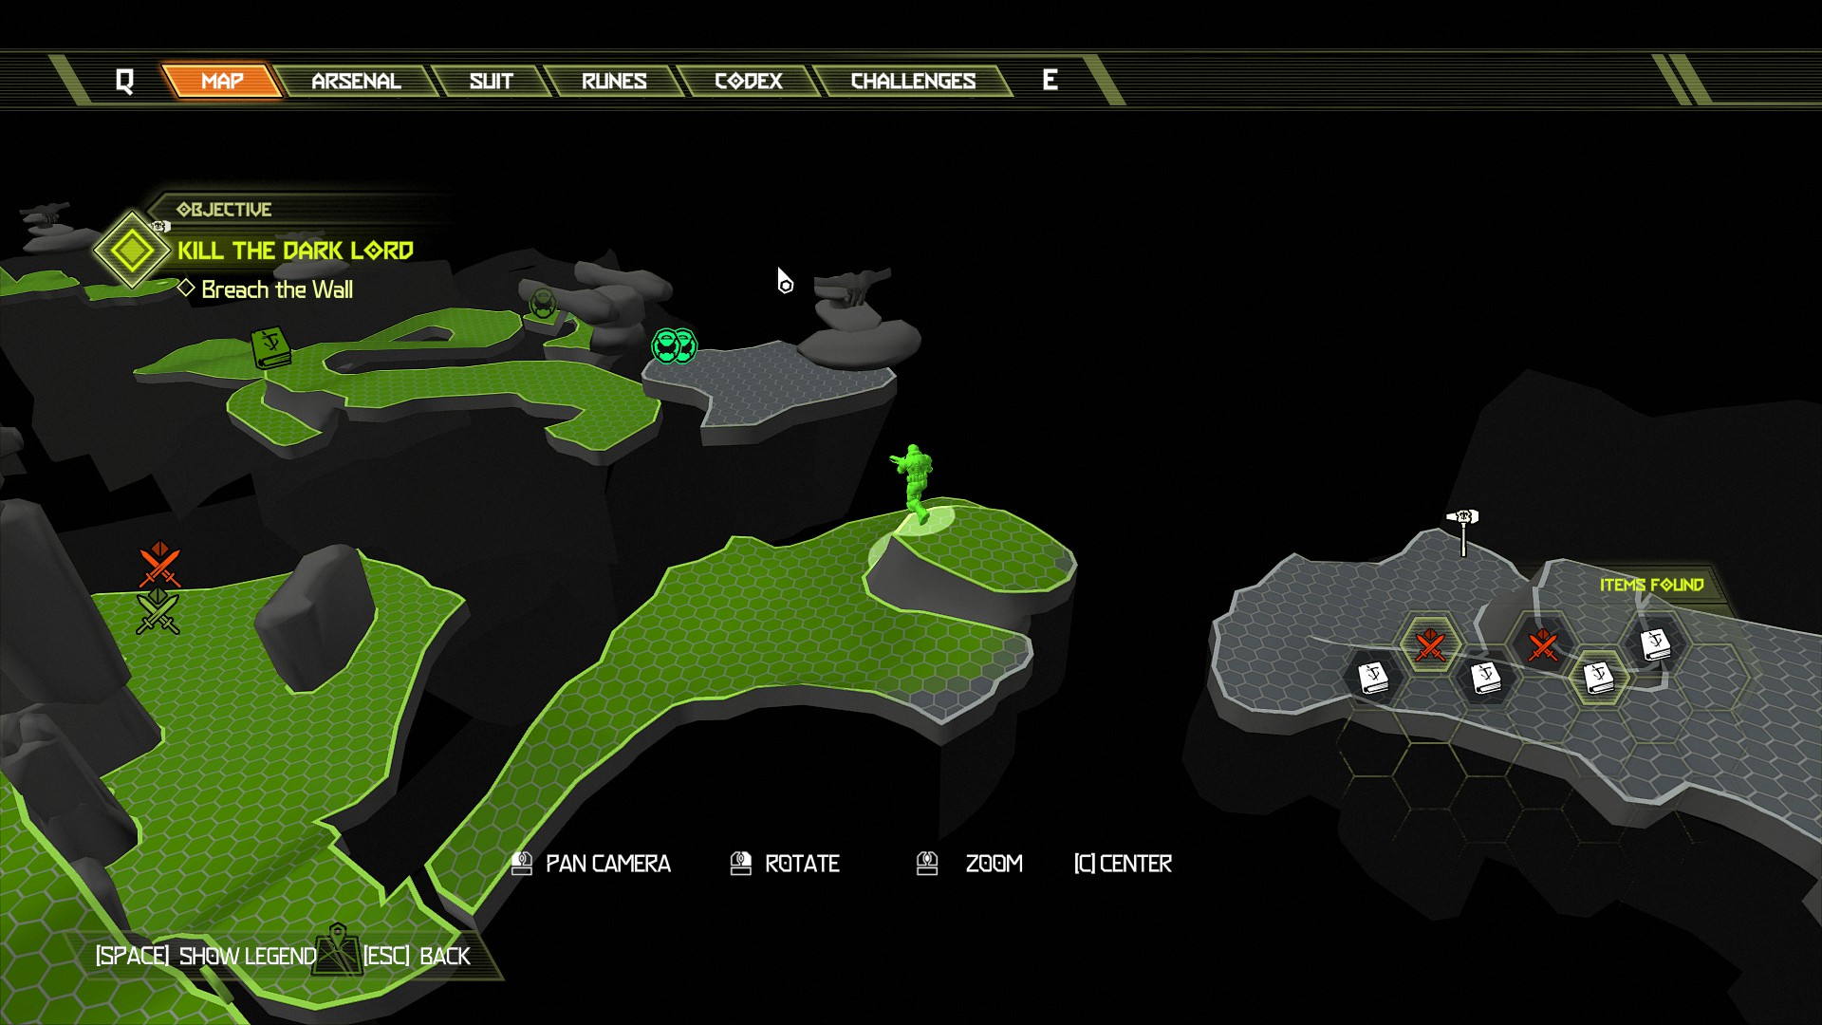The image size is (1822, 1025).
Task: Select the bright green double extra-life helmet icon
Action: (675, 346)
